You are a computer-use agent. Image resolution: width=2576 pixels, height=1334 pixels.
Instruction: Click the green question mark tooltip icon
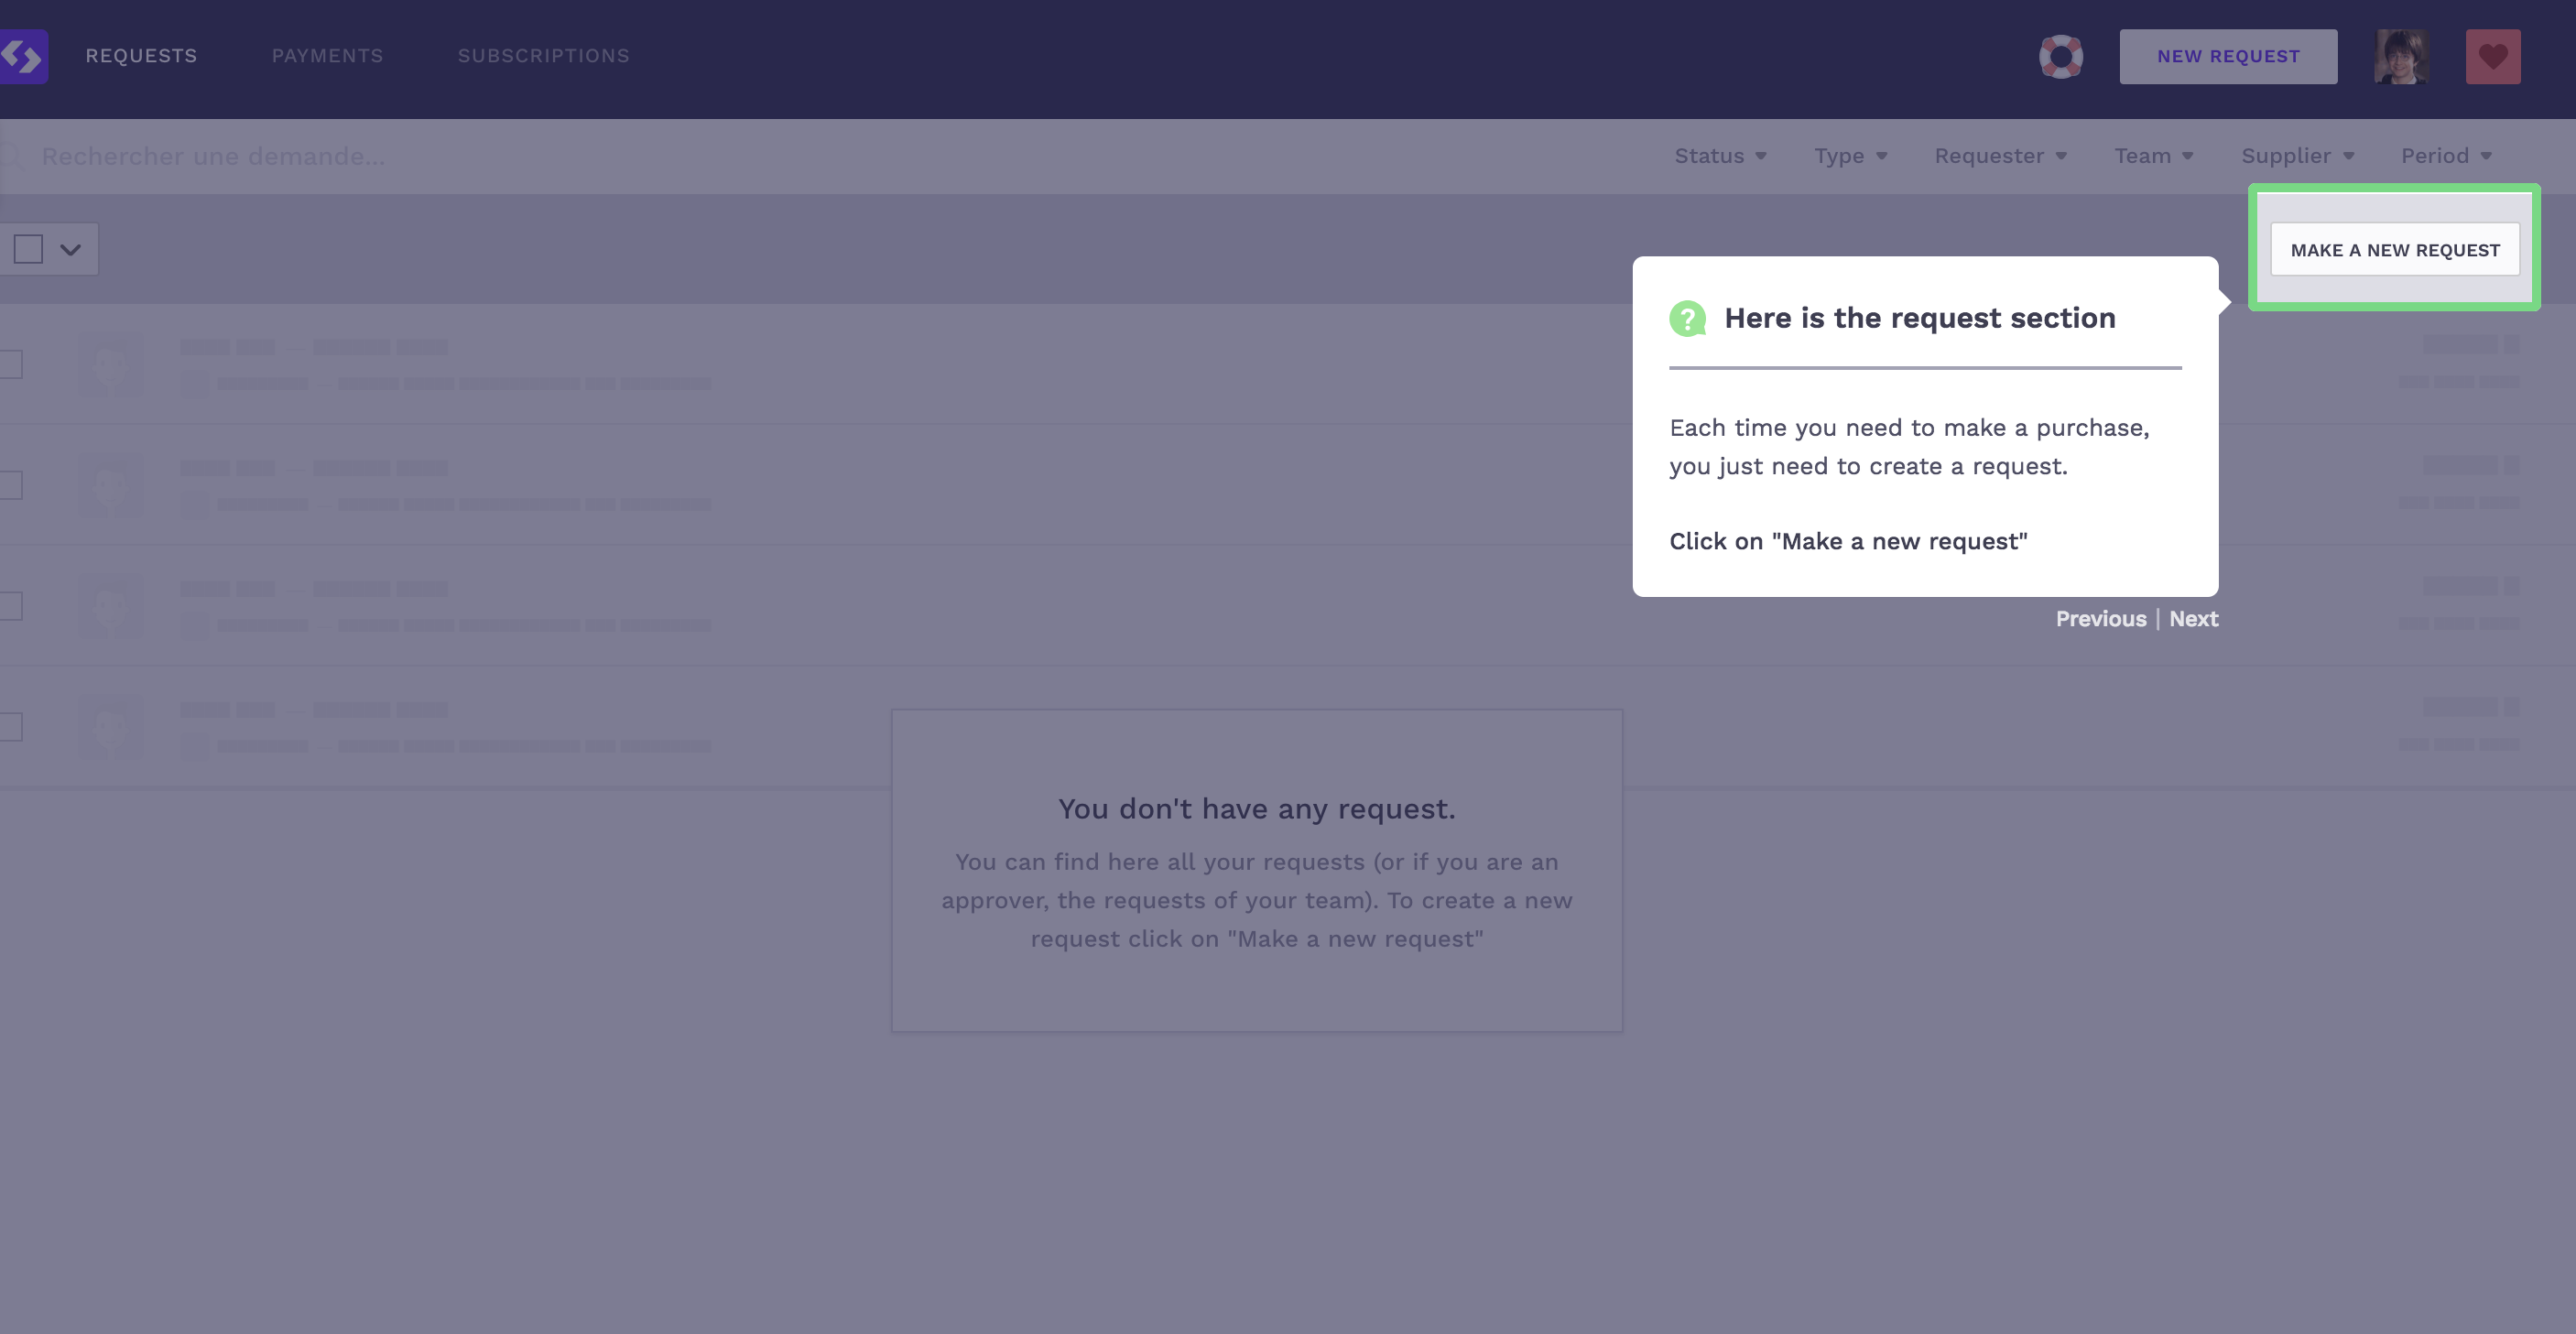[1688, 319]
